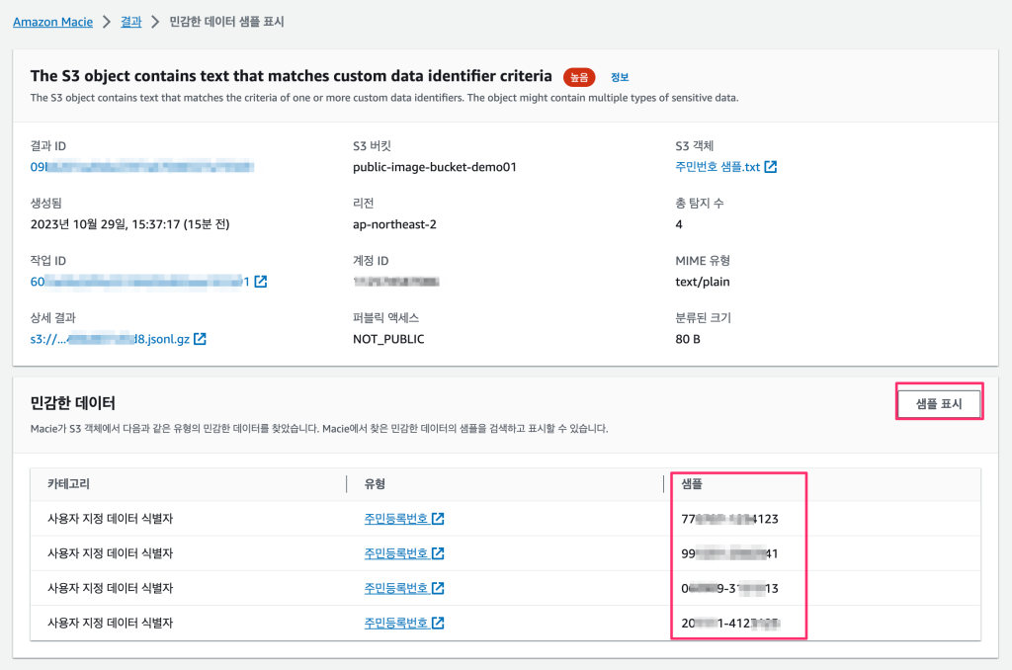This screenshot has height=670, width=1012.
Task: Click the MIME type value text/plain
Action: point(703,282)
